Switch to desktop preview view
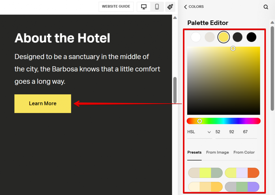 (143, 7)
